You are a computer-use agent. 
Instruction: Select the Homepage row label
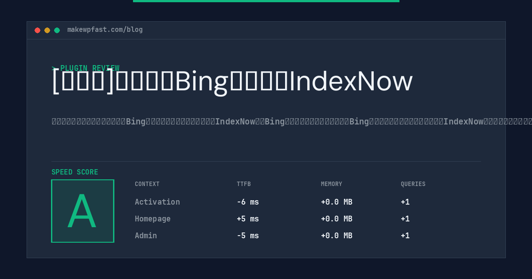coord(153,219)
